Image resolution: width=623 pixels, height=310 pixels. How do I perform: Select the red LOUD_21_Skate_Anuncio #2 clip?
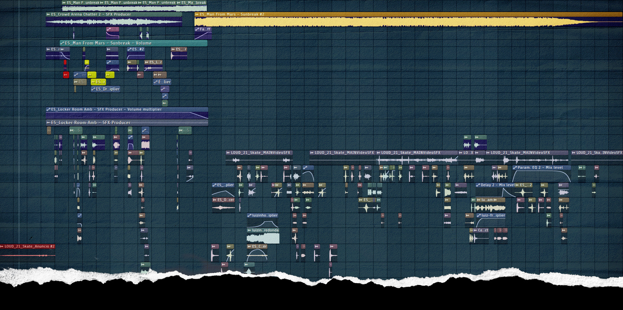pos(28,250)
